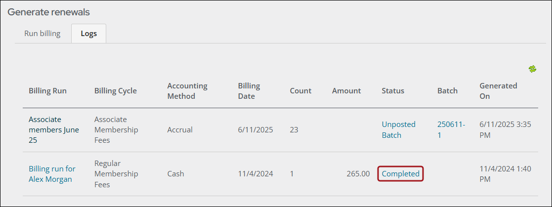Click the Regular Membership Fees cell
552x207 pixels.
tap(116, 174)
